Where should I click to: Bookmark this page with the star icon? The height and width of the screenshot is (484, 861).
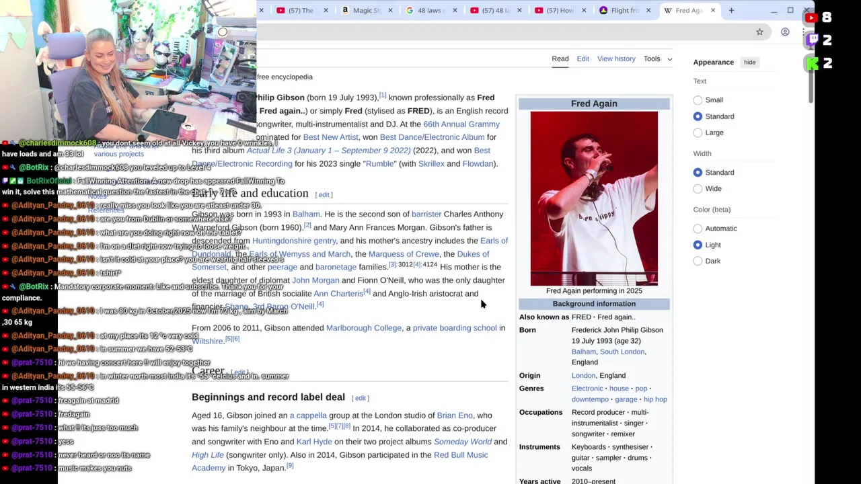pos(759,32)
